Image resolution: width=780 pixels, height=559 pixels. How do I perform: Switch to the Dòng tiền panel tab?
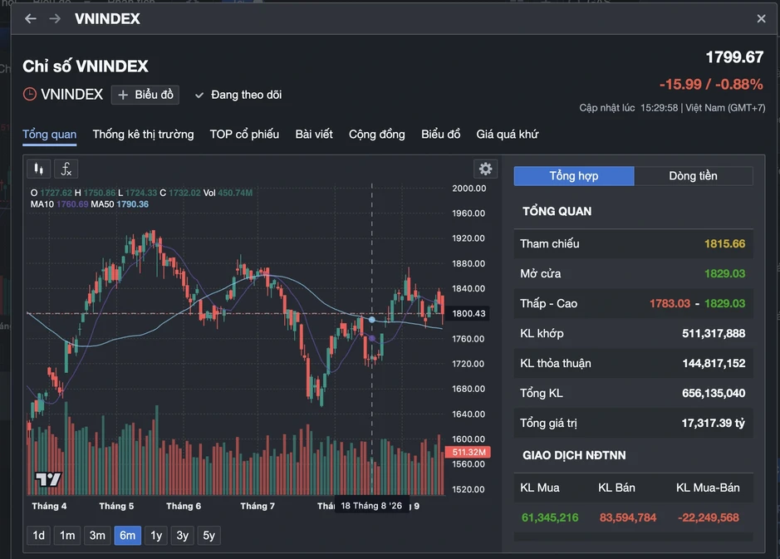point(694,176)
